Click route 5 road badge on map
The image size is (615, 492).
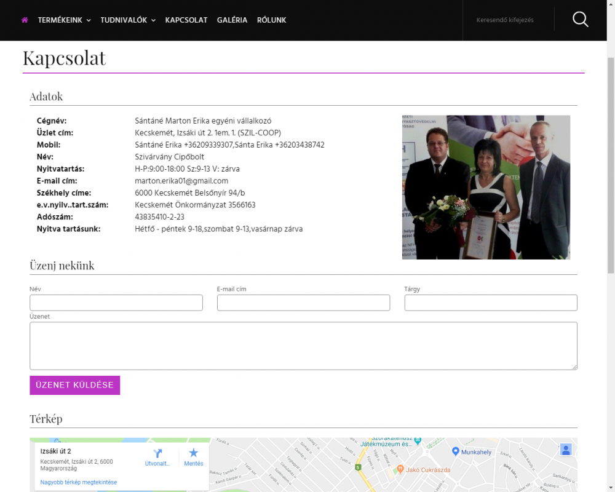click(x=357, y=467)
